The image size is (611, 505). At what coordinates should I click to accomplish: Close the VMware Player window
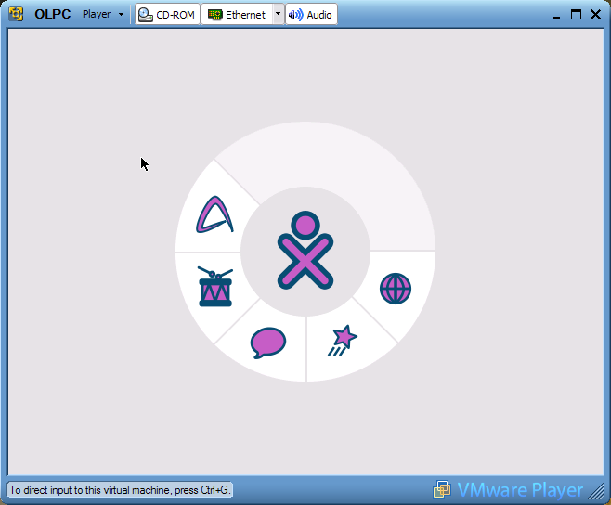[595, 15]
